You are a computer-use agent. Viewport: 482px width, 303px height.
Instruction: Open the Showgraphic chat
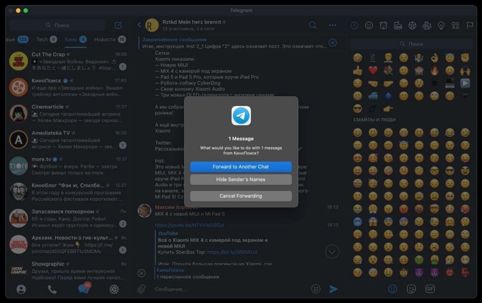tap(67, 271)
